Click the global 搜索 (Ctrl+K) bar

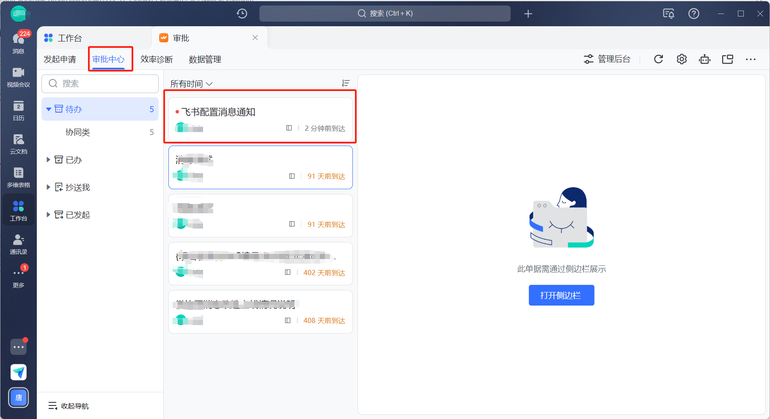(385, 14)
